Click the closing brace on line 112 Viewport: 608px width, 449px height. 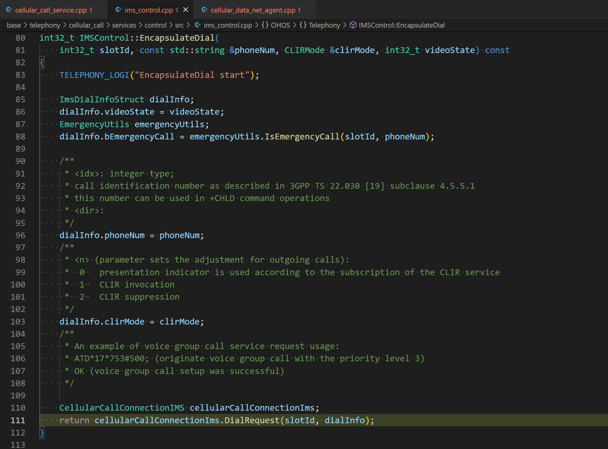click(x=42, y=433)
